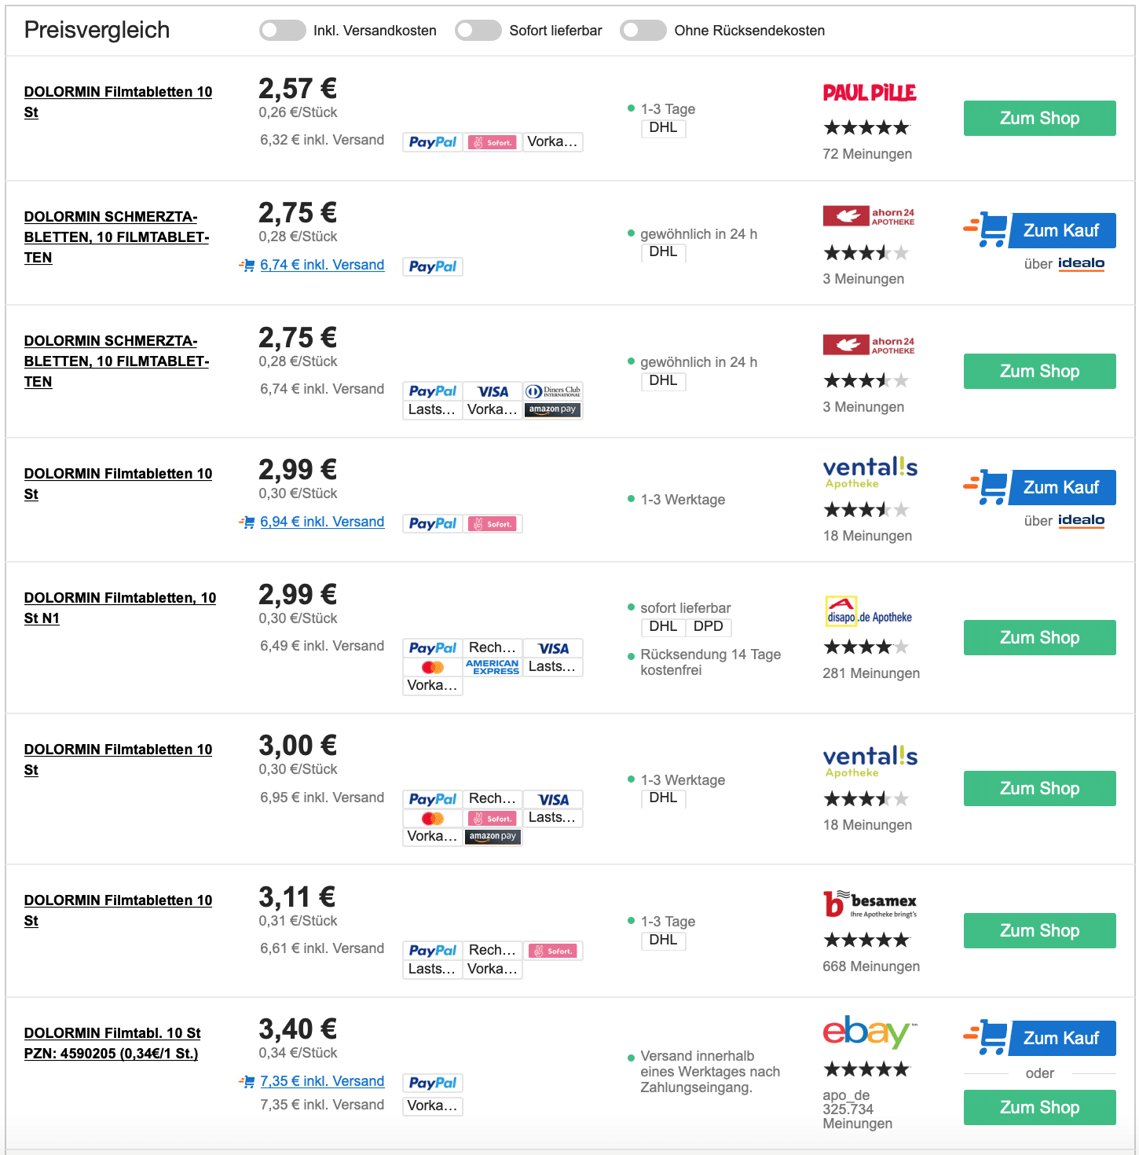The height and width of the screenshot is (1155, 1139).
Task: Click the five-star rating for Paul Pille
Action: (866, 127)
